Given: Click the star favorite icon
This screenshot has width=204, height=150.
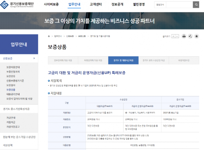Looking at the screenshot, I should tap(196, 36).
